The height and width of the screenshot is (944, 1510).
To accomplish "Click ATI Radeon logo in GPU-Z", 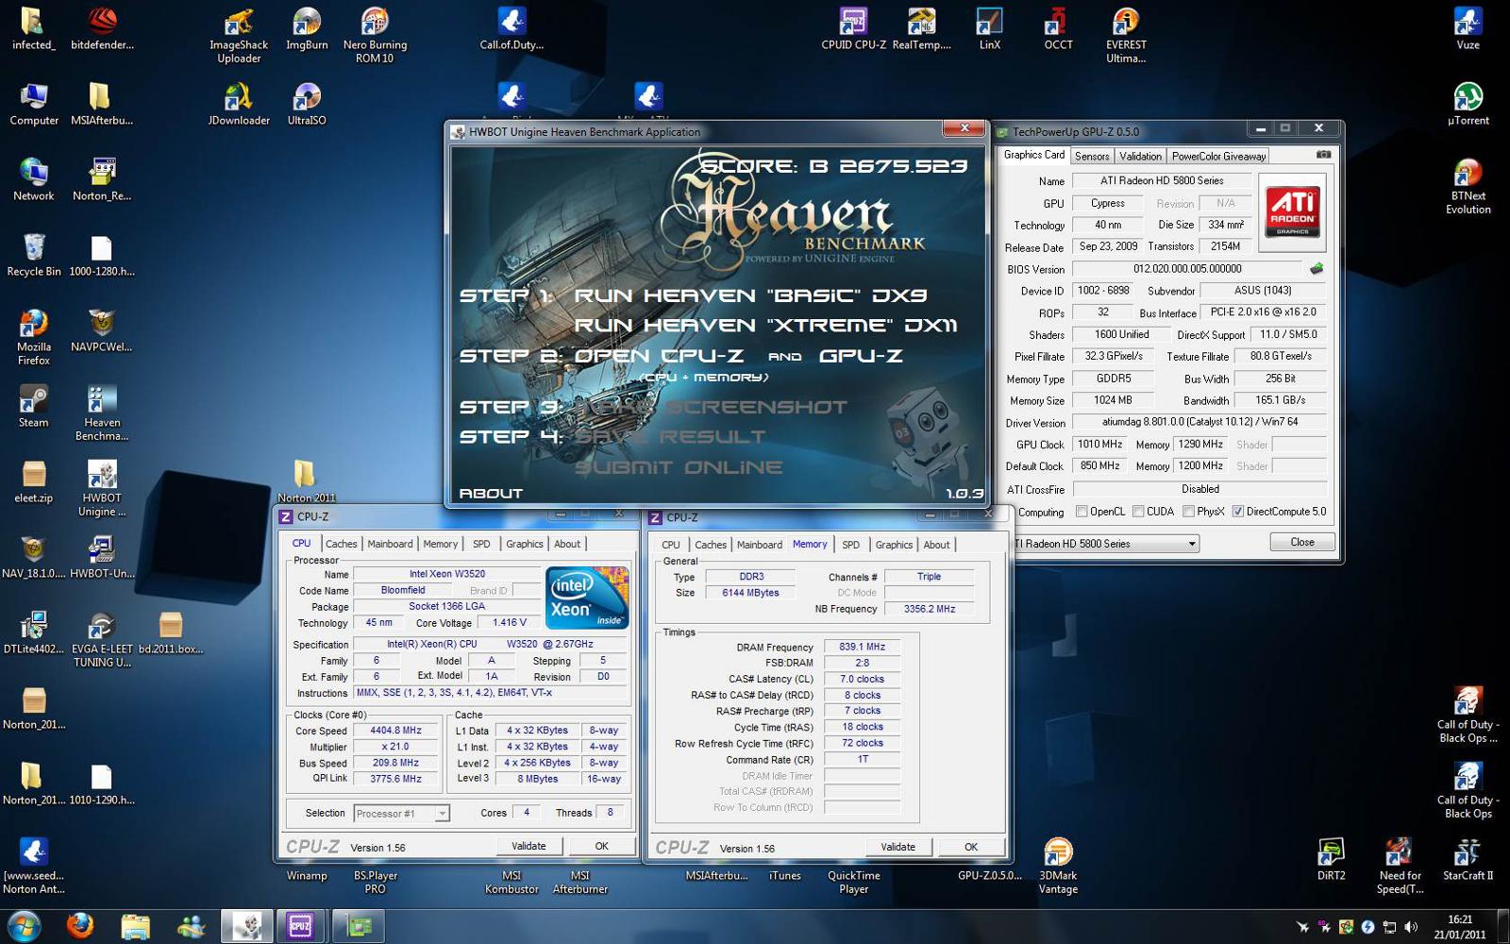I will (1292, 211).
